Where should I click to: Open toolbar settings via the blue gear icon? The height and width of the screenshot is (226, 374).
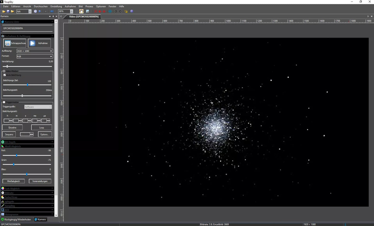131,11
